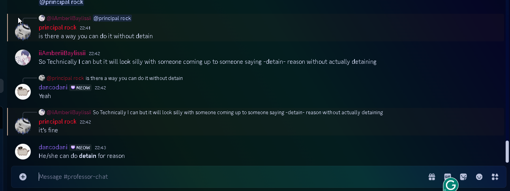This screenshot has height=191, width=510.
Task: Click the chat scrollbar thumb
Action: (508, 152)
